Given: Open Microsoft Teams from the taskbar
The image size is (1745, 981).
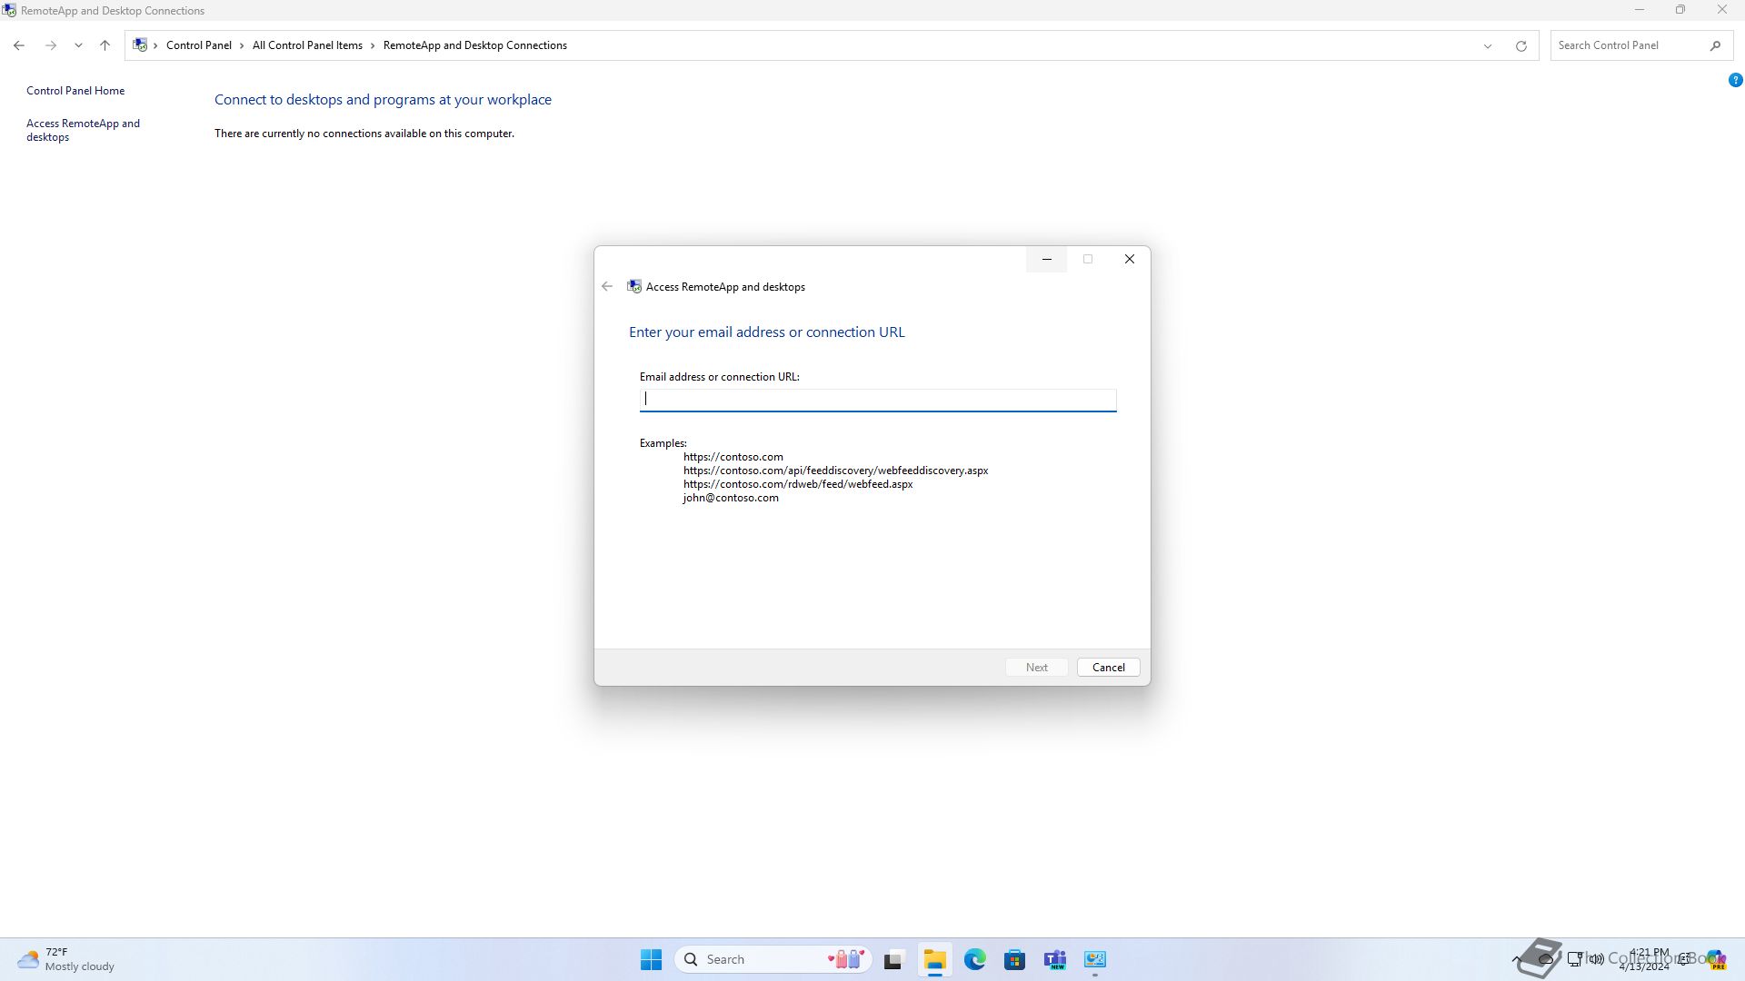Looking at the screenshot, I should [x=1054, y=959].
